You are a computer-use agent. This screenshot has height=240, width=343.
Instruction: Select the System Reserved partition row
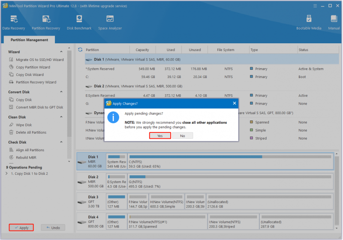(212, 69)
